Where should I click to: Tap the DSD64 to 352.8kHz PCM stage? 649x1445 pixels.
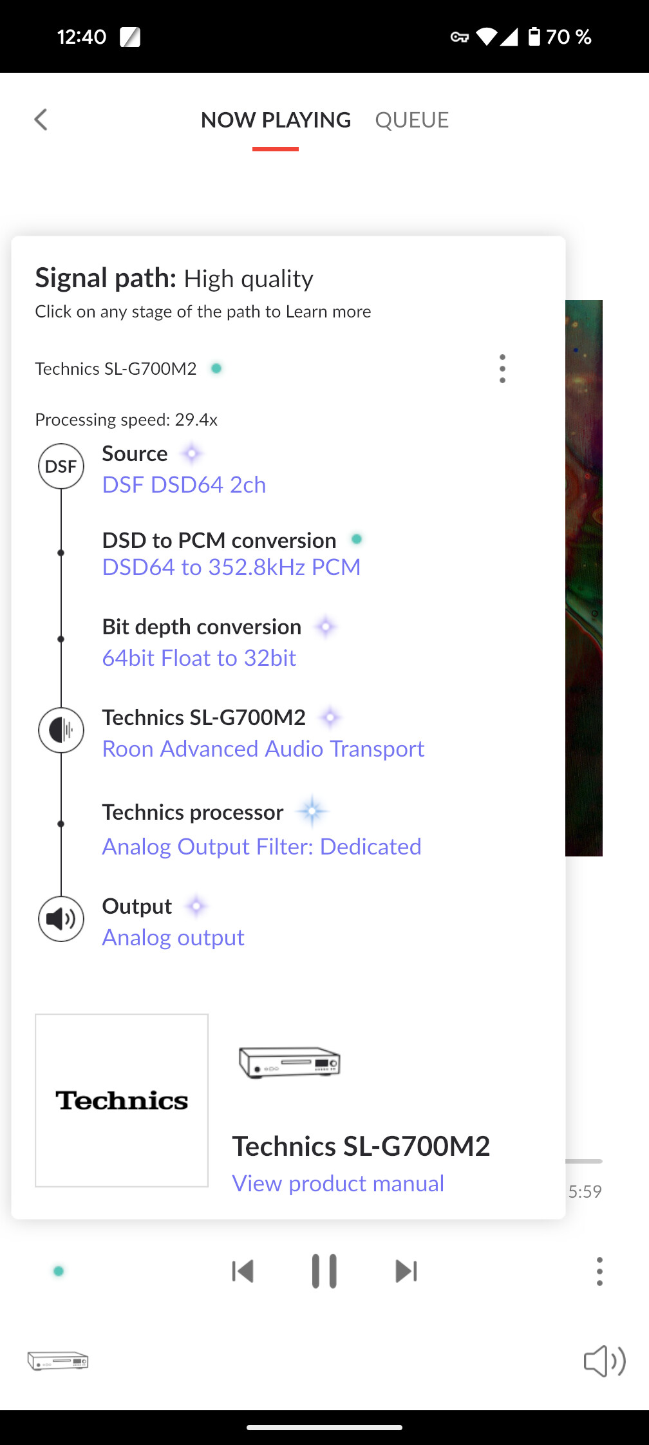(231, 567)
